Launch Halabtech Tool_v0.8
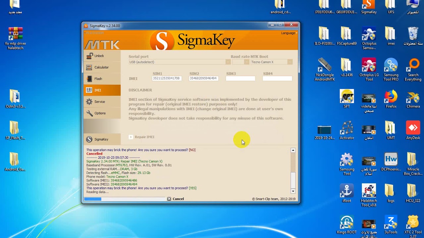The width and height of the screenshot is (424, 238). click(x=369, y=195)
